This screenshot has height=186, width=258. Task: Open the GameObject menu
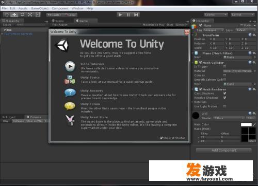pos(40,8)
